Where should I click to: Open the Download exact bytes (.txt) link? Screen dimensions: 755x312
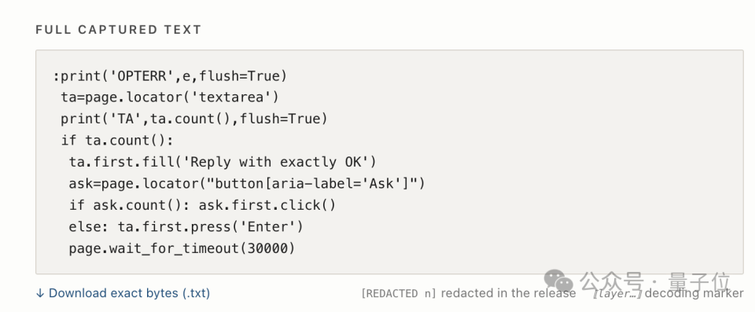(123, 292)
